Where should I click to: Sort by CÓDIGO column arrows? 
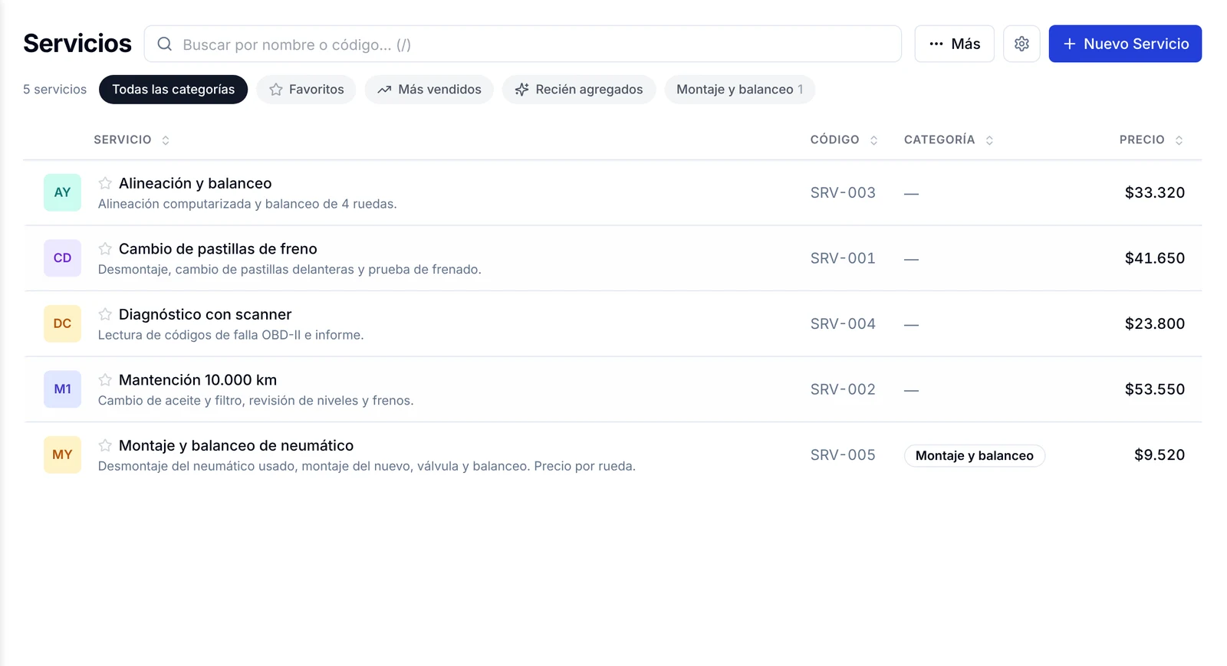[873, 140]
